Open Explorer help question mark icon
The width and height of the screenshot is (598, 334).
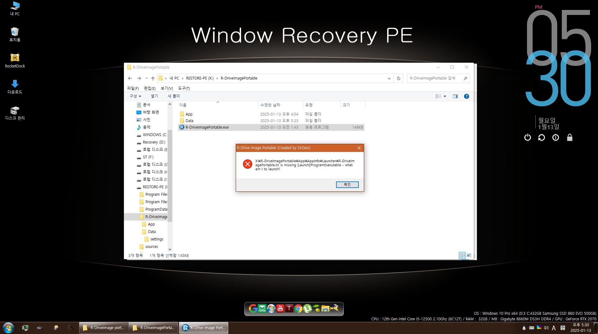(x=466, y=96)
